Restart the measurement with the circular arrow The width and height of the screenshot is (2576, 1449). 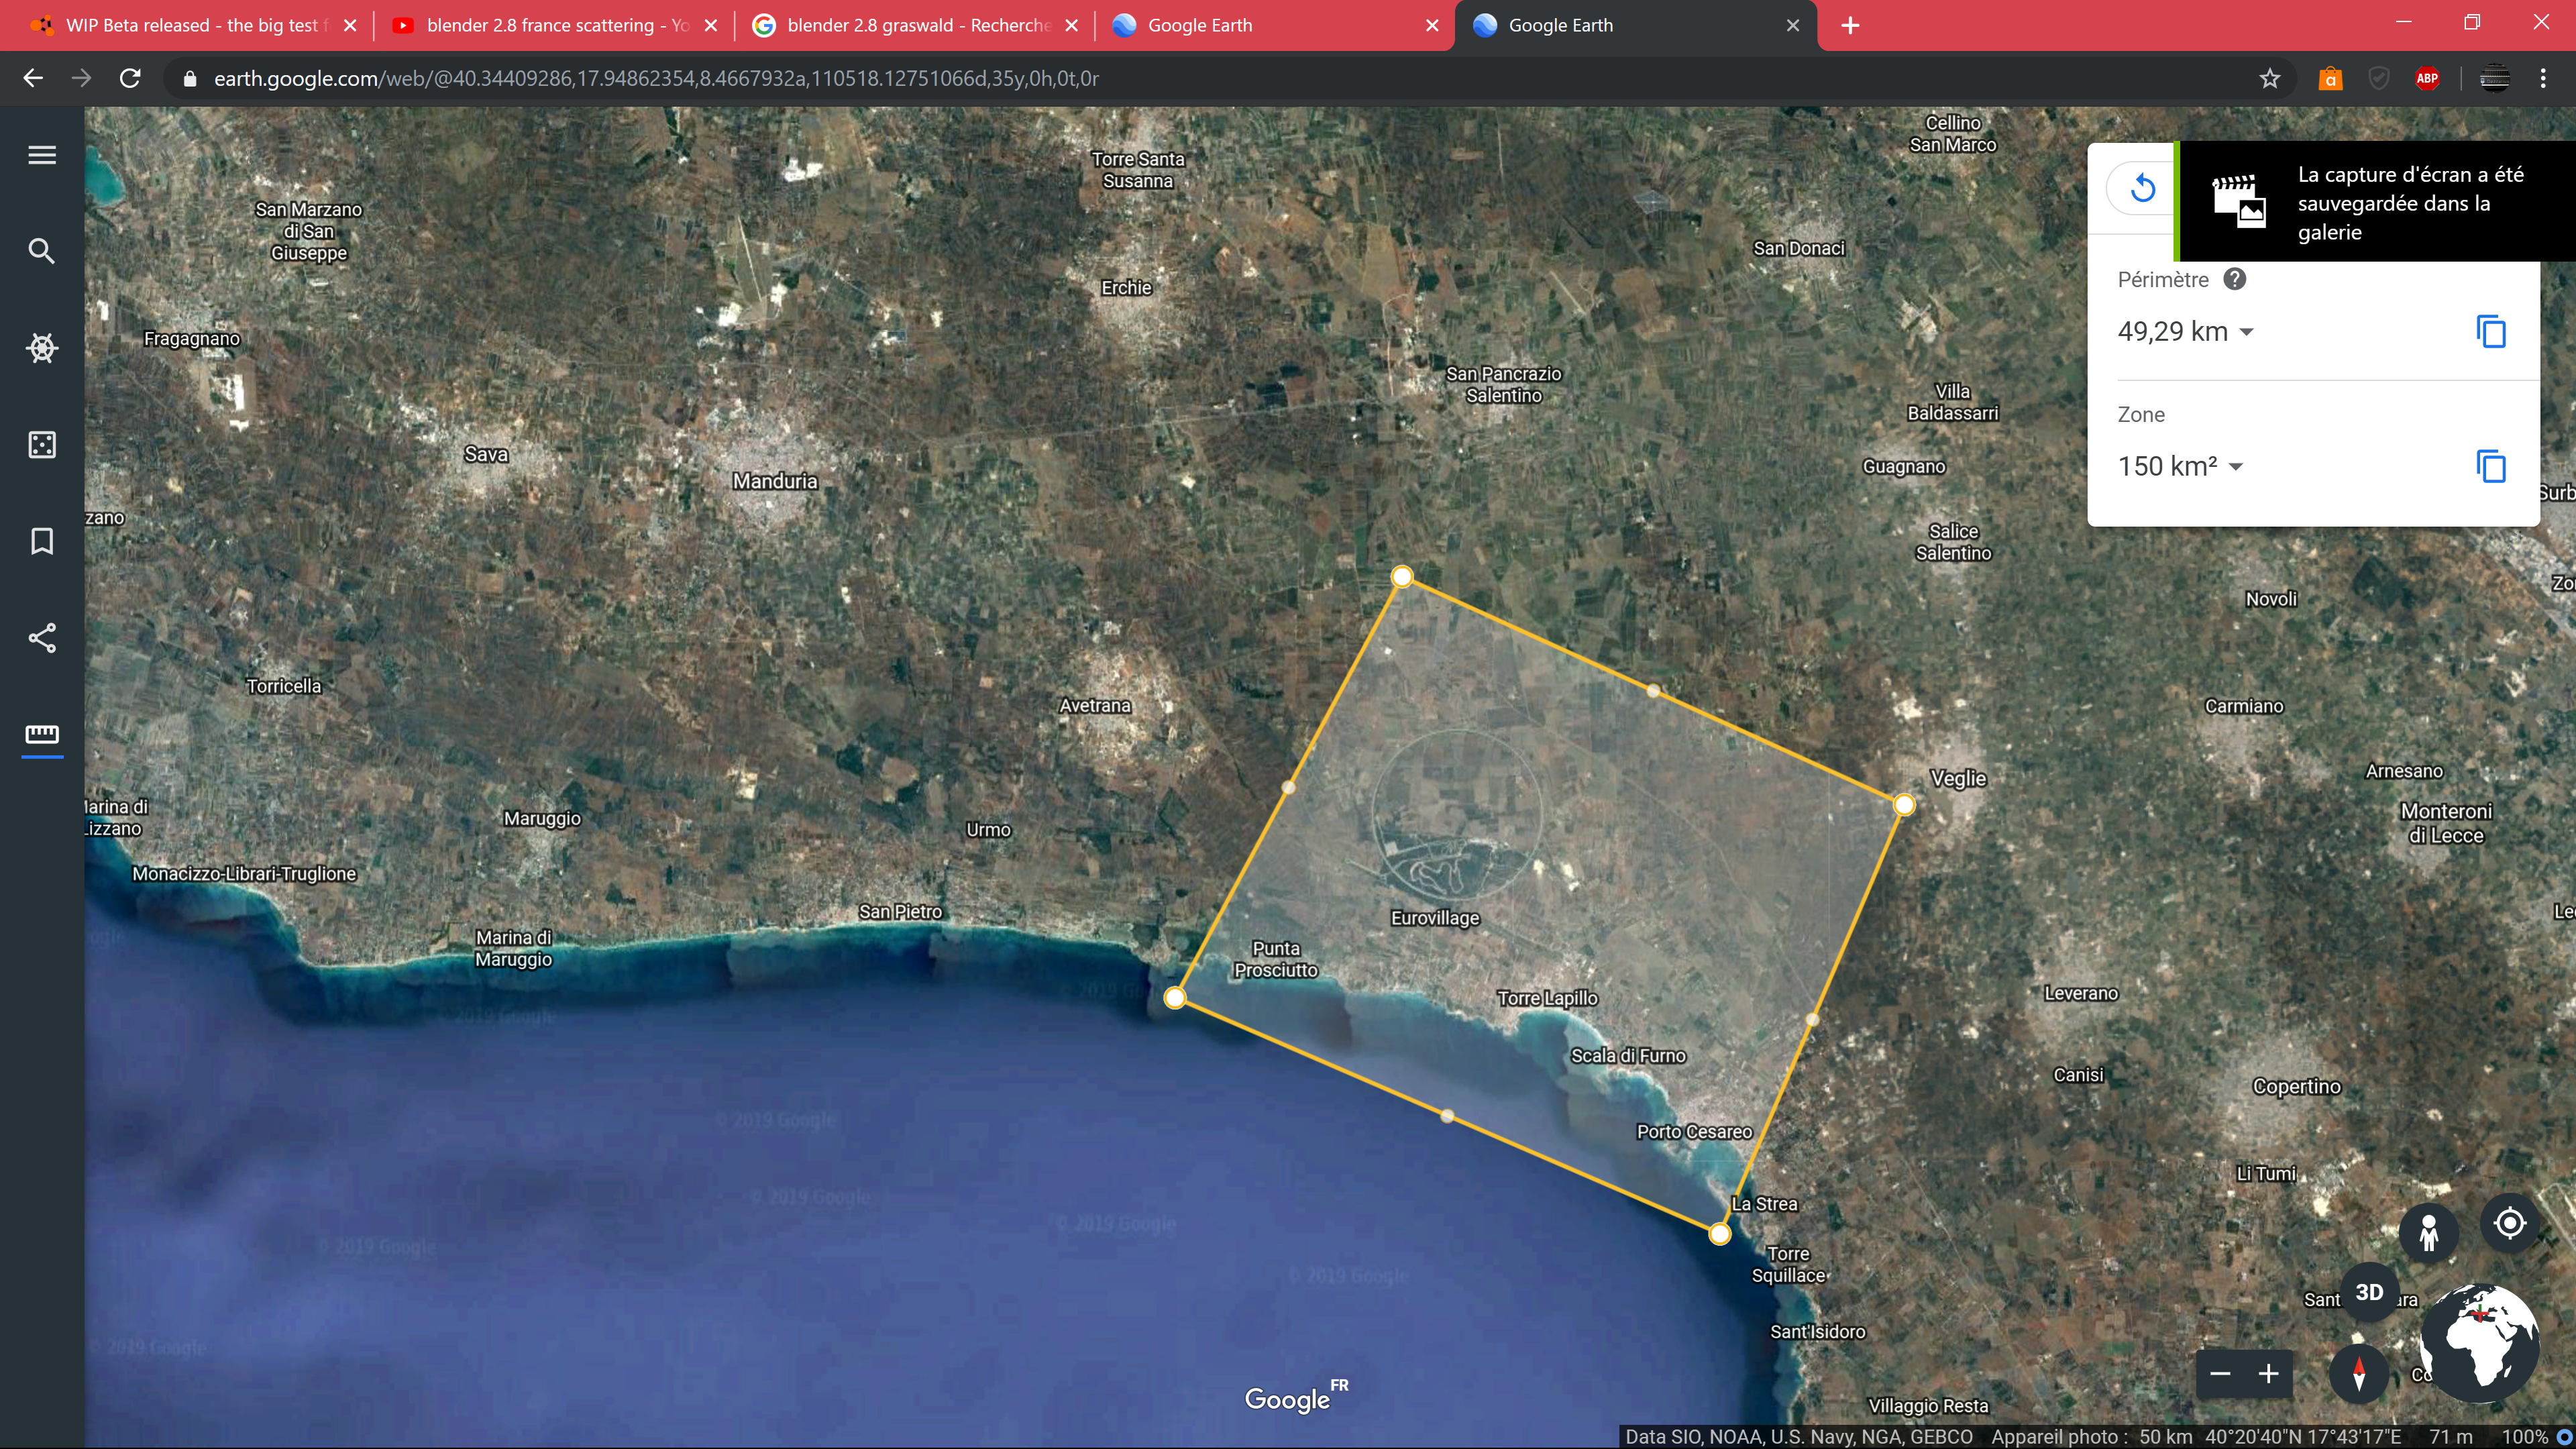[2142, 188]
